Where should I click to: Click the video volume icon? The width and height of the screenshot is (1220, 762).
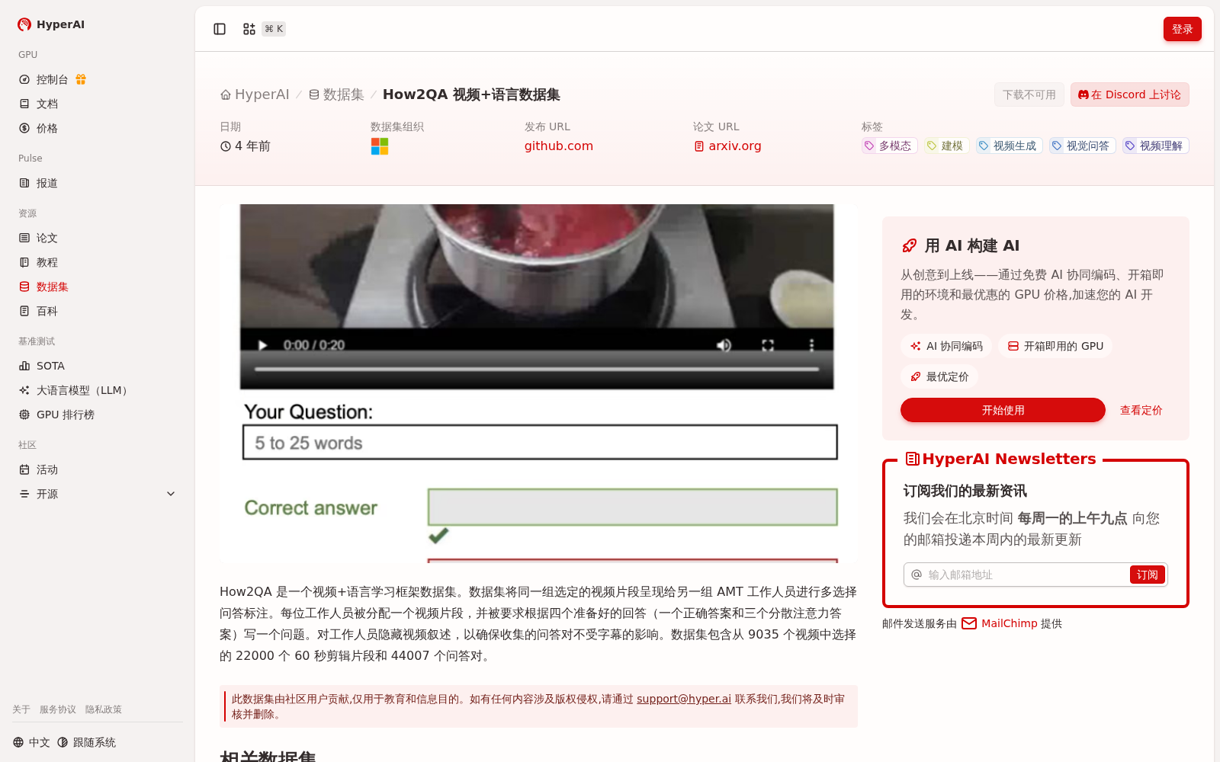tap(724, 345)
